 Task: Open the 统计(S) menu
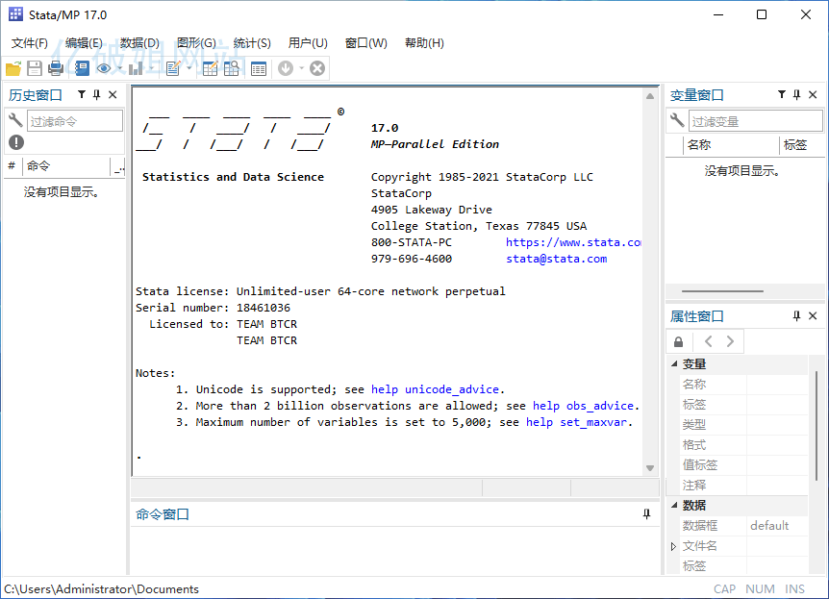[x=251, y=42]
